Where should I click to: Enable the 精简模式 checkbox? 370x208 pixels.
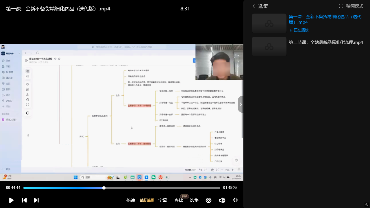[341, 6]
